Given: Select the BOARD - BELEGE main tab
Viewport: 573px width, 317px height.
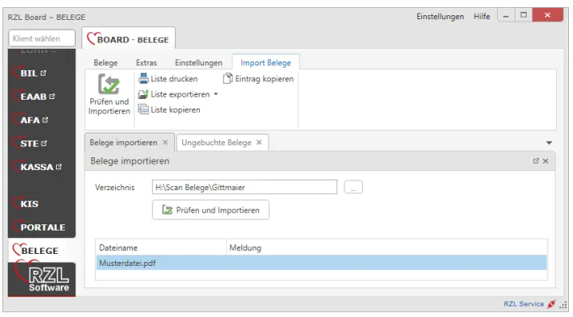Looking at the screenshot, I should tap(129, 39).
